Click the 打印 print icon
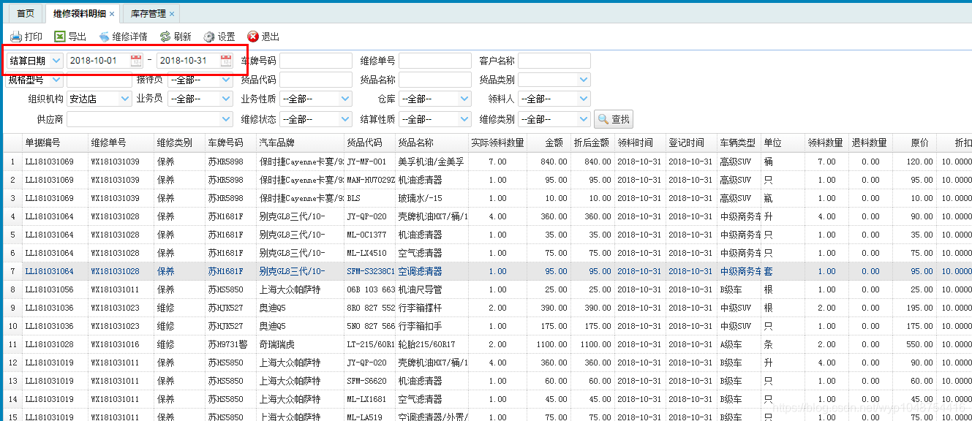The image size is (972, 421). pyautogui.click(x=16, y=37)
